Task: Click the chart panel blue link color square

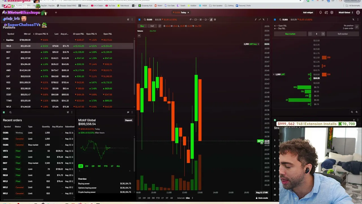Action: [139, 20]
